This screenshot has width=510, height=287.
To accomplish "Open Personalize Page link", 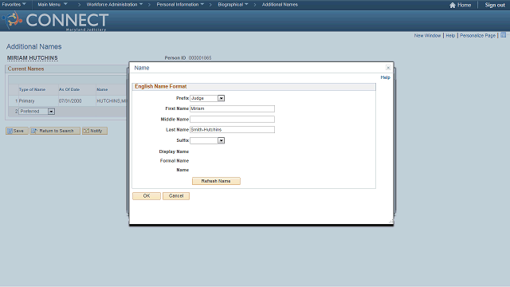I will coord(477,35).
